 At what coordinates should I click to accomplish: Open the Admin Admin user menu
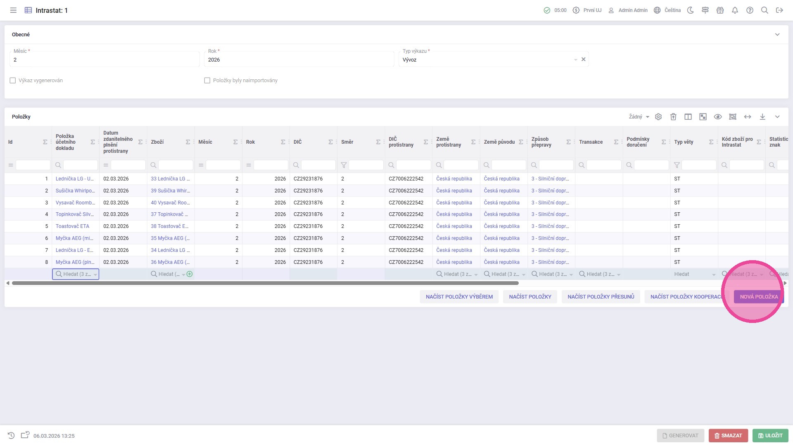click(x=628, y=10)
